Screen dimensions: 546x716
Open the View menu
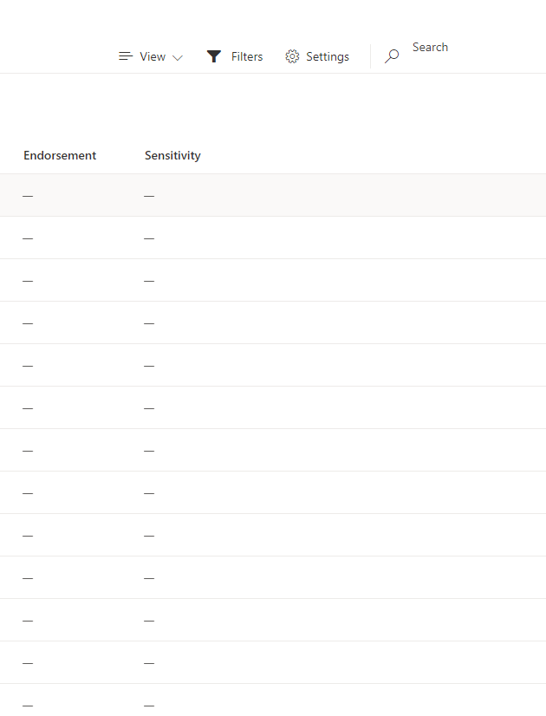[151, 56]
